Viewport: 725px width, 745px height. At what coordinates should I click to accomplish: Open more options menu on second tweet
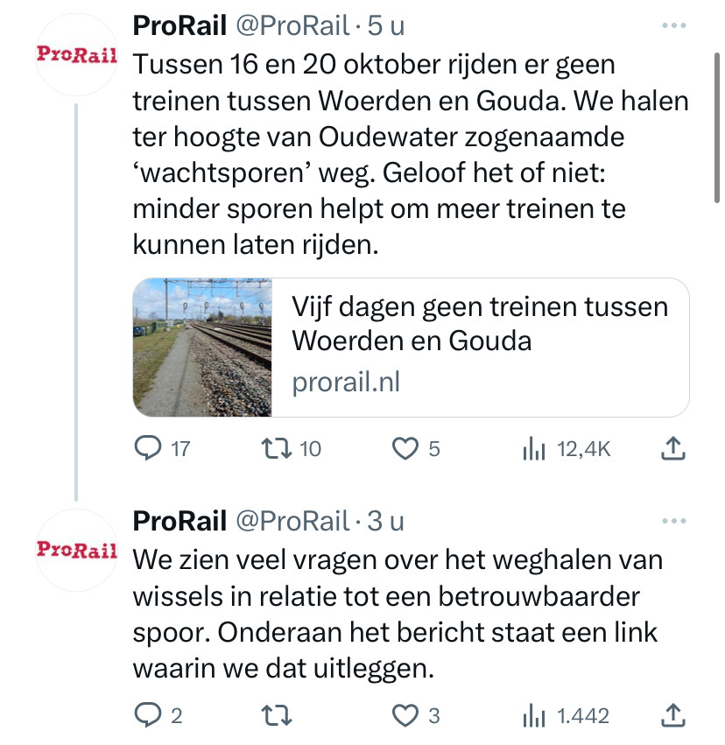(x=674, y=522)
